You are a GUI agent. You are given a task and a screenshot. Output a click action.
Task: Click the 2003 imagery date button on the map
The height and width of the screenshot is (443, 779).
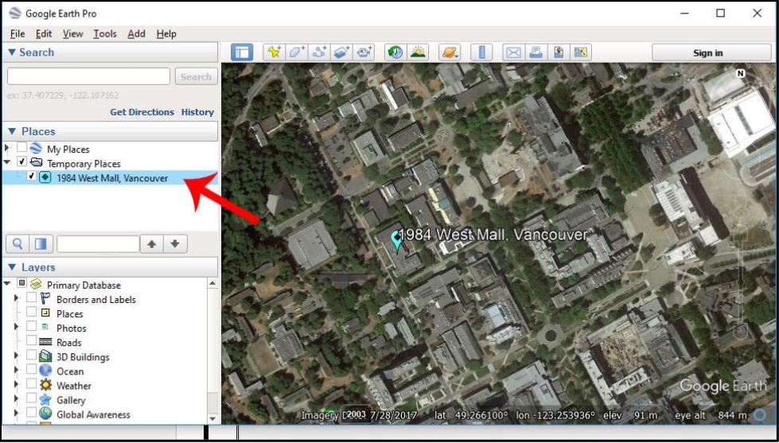pyautogui.click(x=356, y=414)
